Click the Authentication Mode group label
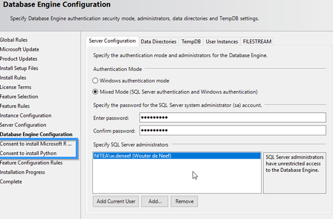 [x=117, y=69]
